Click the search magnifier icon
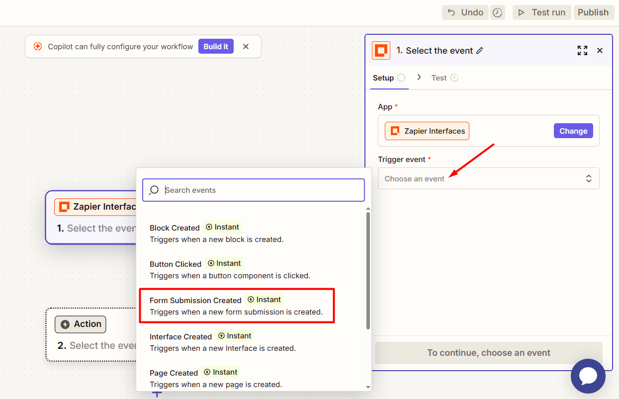The width and height of the screenshot is (619, 399). point(154,190)
